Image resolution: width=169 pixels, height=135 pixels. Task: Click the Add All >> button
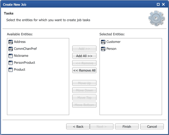pyautogui.click(x=84, y=56)
